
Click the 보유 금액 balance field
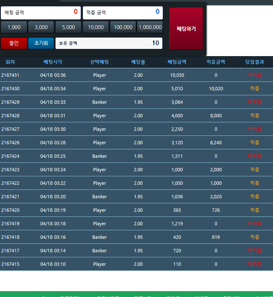pos(109,43)
